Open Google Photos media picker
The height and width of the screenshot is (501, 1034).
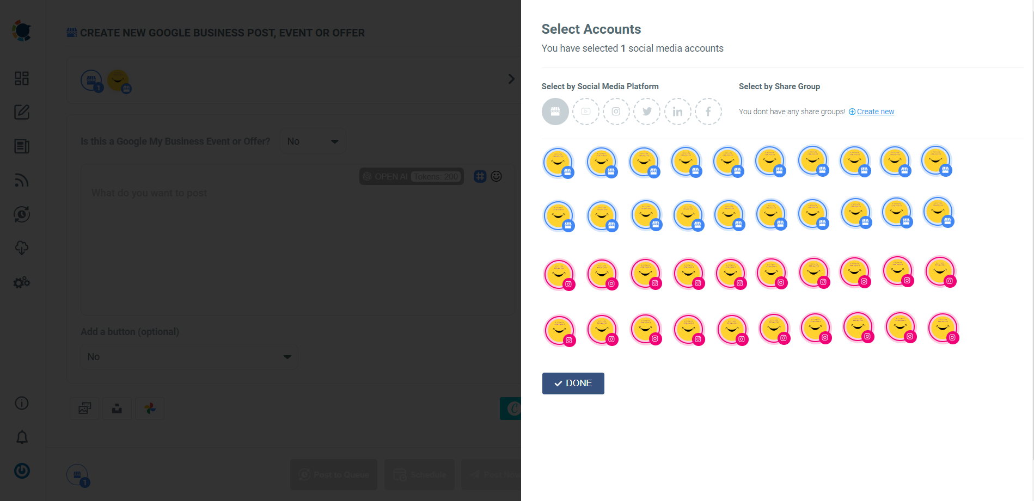(x=149, y=408)
